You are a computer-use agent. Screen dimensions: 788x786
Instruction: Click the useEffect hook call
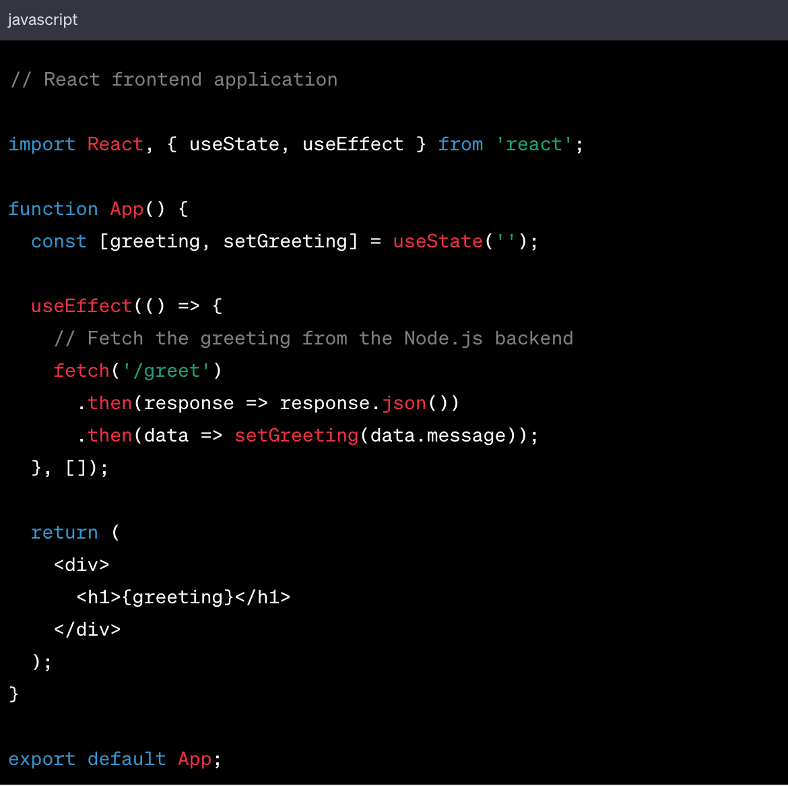coord(81,305)
